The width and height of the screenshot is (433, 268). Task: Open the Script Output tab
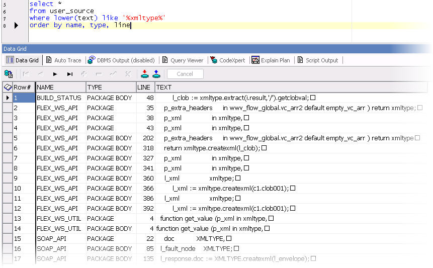[x=318, y=60]
